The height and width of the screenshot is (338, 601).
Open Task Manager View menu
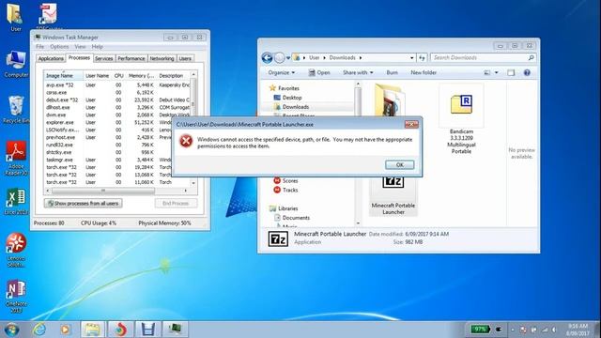tap(80, 47)
